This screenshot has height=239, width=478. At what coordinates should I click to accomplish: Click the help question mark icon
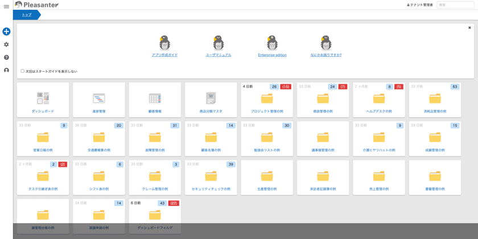pos(6,57)
